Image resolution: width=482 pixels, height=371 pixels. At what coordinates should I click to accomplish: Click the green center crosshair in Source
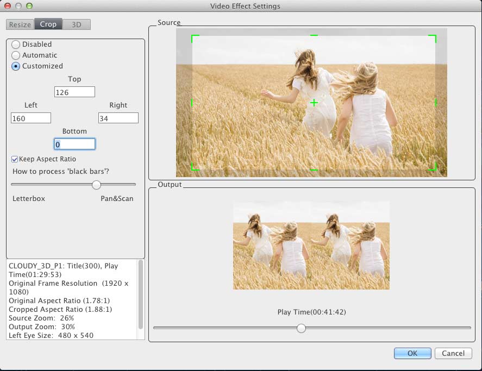click(x=314, y=103)
